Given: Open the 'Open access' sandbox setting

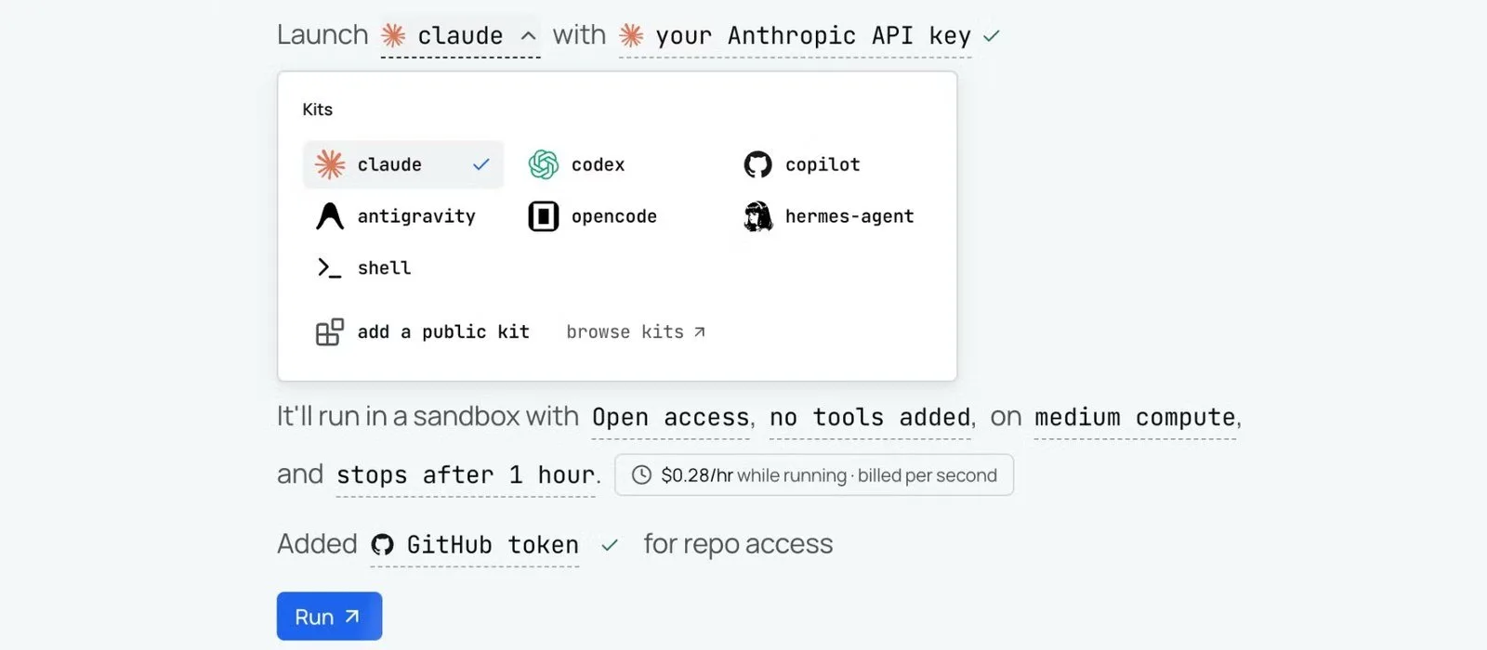Looking at the screenshot, I should (x=671, y=418).
